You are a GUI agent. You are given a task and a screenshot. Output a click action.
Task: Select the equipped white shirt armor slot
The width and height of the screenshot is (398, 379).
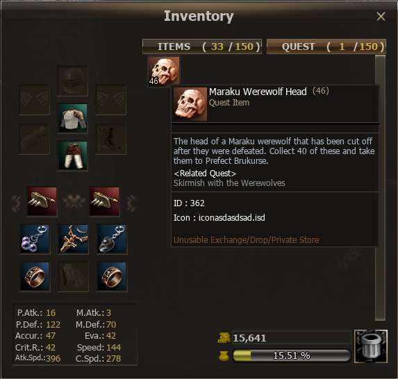tap(73, 118)
